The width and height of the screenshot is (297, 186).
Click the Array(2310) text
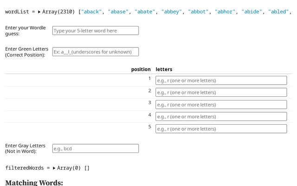point(58,12)
